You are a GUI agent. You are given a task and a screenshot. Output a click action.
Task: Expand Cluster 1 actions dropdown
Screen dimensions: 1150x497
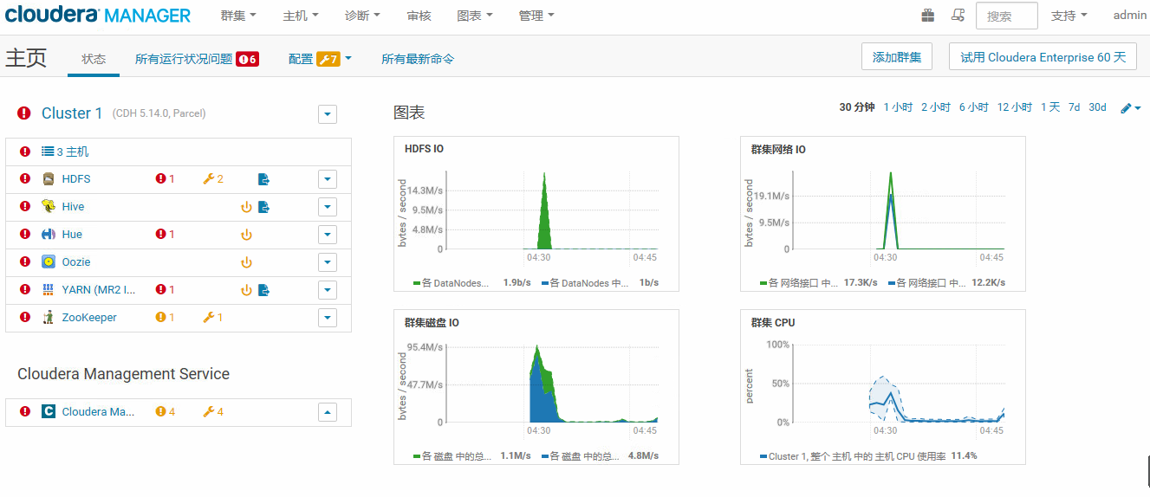coord(327,113)
